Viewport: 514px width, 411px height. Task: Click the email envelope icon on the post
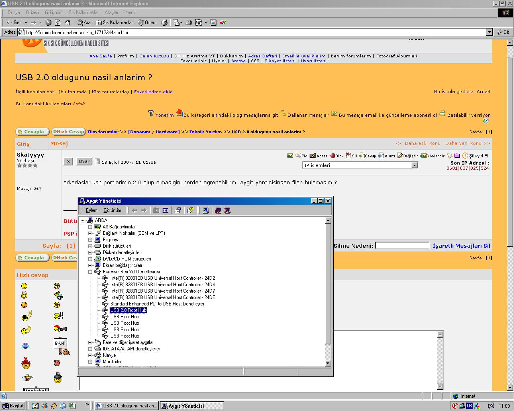(290, 155)
